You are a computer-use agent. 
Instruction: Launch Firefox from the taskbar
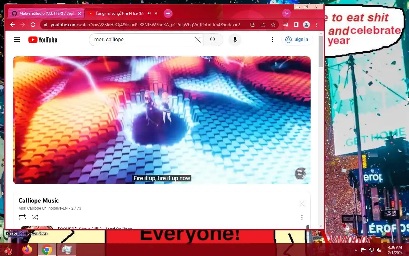point(27,250)
